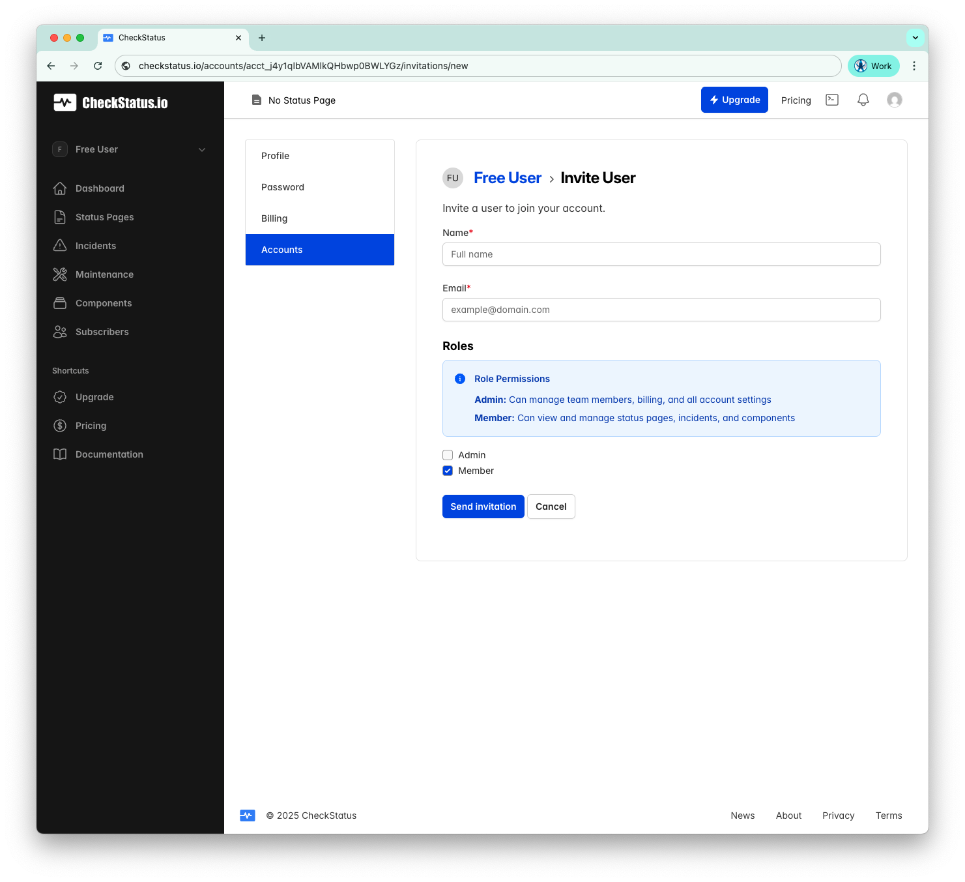This screenshot has height=882, width=965.
Task: Open the Chrome three-dot menu
Action: tap(914, 66)
